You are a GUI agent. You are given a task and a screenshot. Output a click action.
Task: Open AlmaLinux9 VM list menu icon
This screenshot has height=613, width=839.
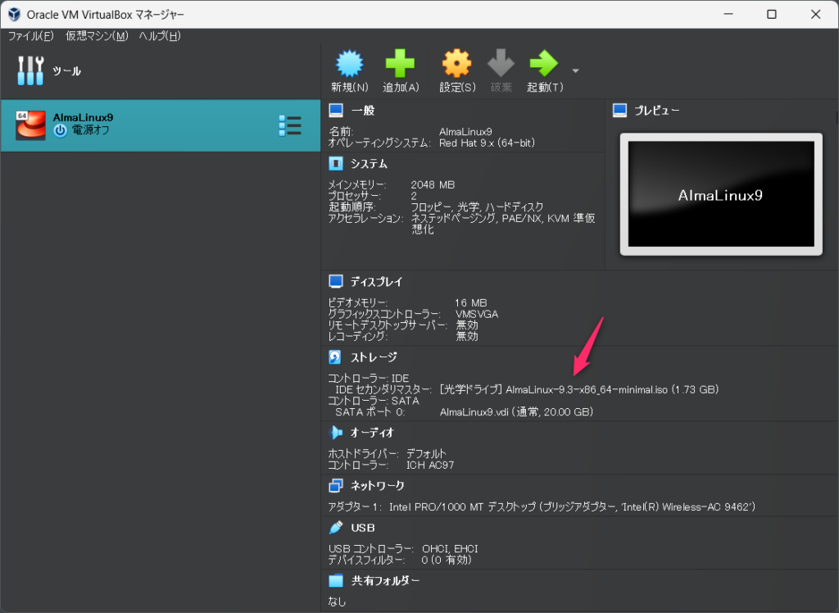coord(289,125)
